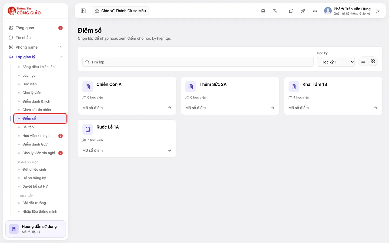Open Bài tập sidebar item
The width and height of the screenshot is (389, 243).
pos(41,127)
